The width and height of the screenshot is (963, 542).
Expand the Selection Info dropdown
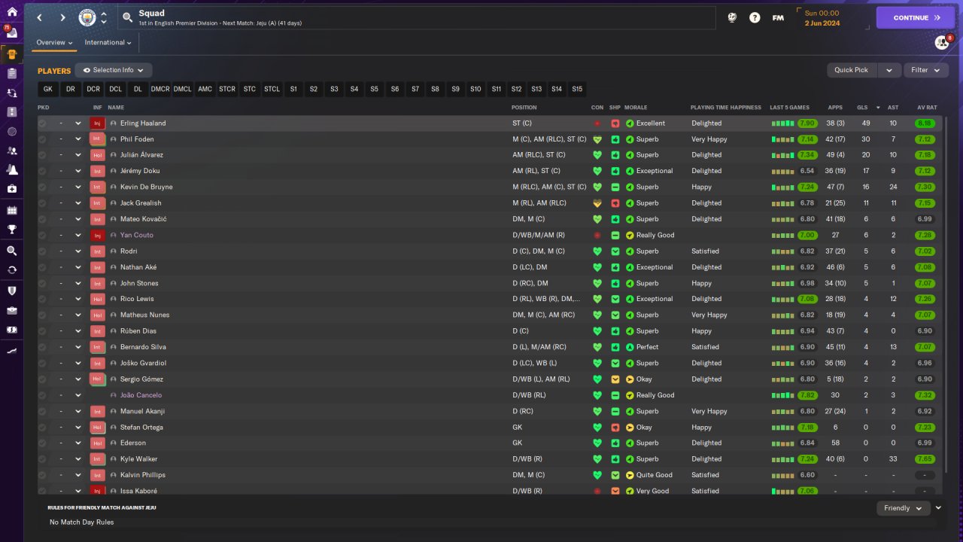coord(114,70)
